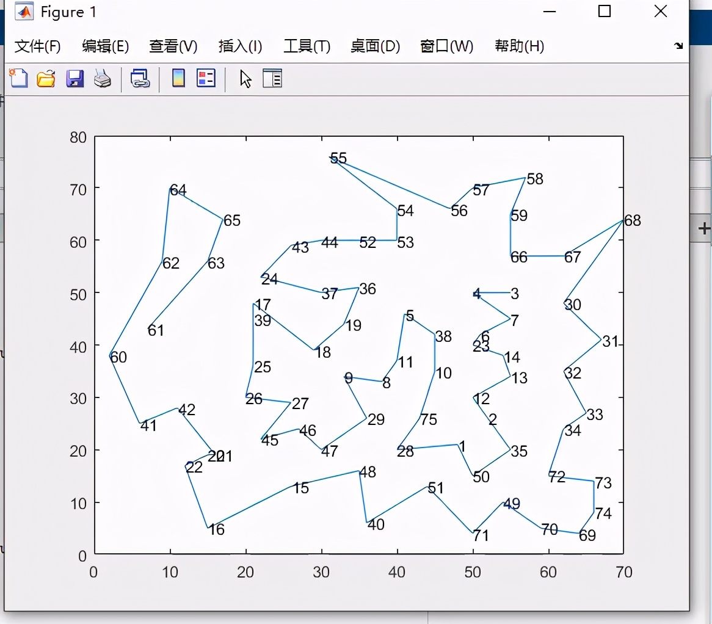
Task: Expand the 窗口(W) menu
Action: click(446, 46)
